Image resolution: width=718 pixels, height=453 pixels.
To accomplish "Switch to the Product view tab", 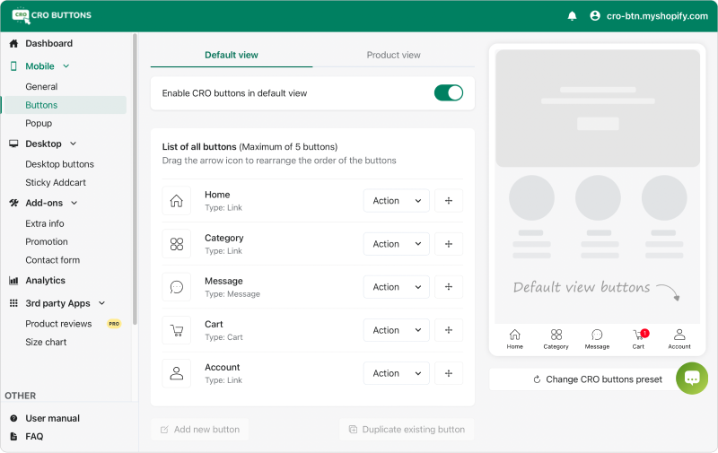I will [393, 55].
